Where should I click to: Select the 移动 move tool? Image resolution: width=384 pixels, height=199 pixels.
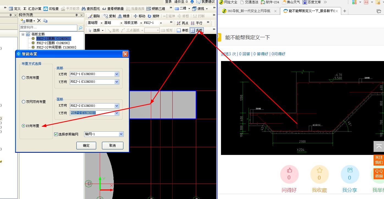point(139,16)
